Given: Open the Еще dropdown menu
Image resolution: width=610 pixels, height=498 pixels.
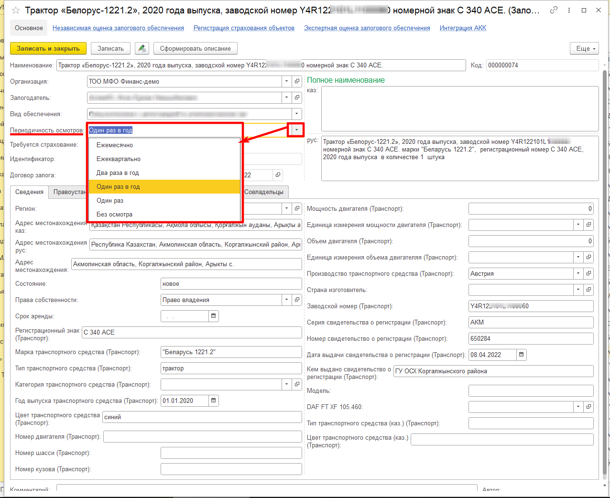Looking at the screenshot, I should point(585,48).
